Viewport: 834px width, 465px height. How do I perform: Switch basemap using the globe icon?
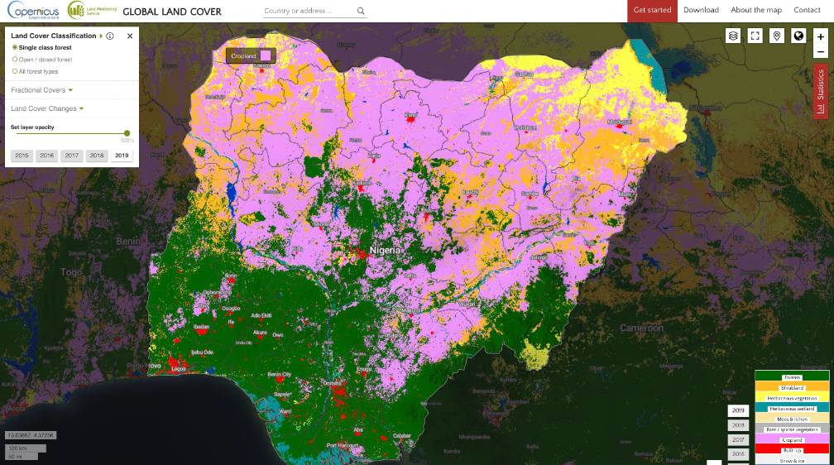(798, 36)
